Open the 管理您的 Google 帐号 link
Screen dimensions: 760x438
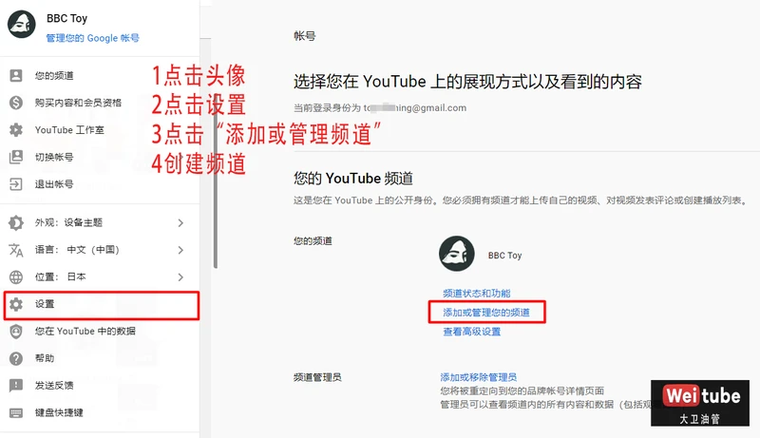pyautogui.click(x=92, y=38)
